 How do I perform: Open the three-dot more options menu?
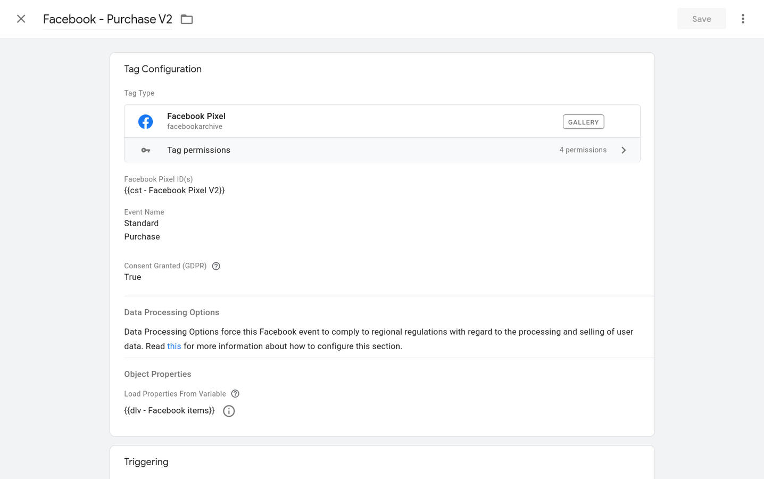[x=743, y=19]
